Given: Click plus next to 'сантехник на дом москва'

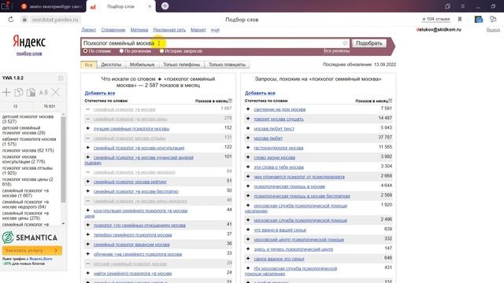Looking at the screenshot, I should click(248, 109).
